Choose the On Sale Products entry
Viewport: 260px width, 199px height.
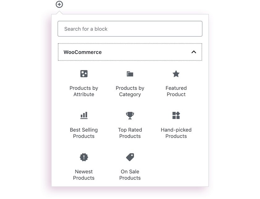click(x=130, y=175)
